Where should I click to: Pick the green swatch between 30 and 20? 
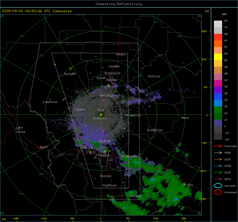[x=218, y=110]
